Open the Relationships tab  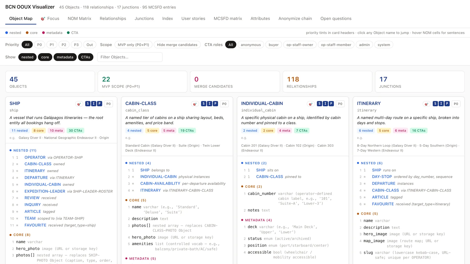click(x=113, y=18)
